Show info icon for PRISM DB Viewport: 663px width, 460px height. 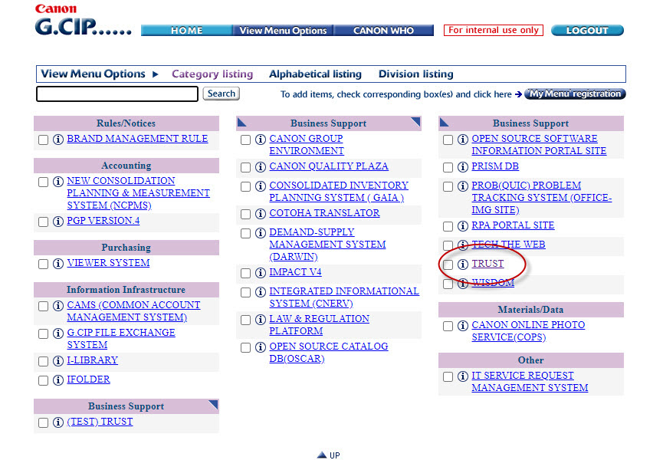tap(463, 167)
